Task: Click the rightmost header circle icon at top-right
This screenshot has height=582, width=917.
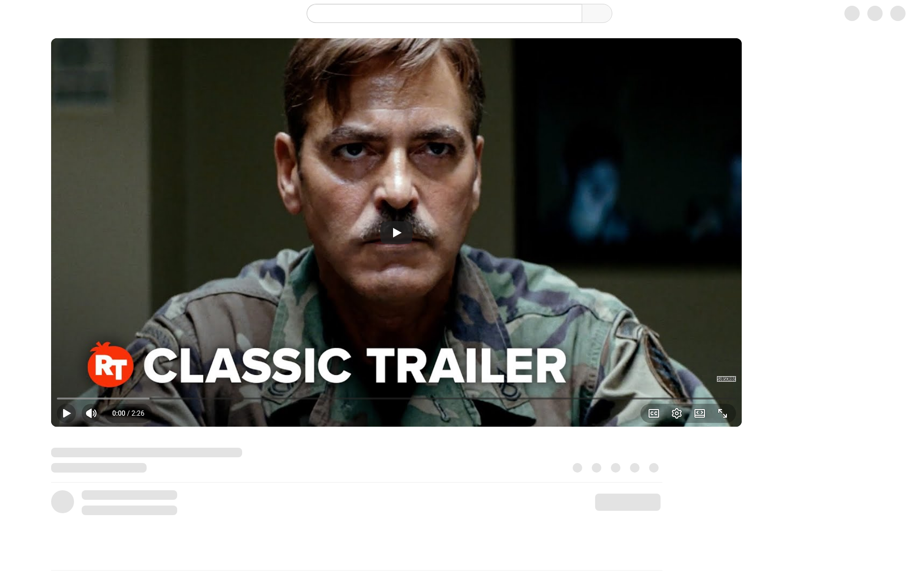Action: pos(898,13)
